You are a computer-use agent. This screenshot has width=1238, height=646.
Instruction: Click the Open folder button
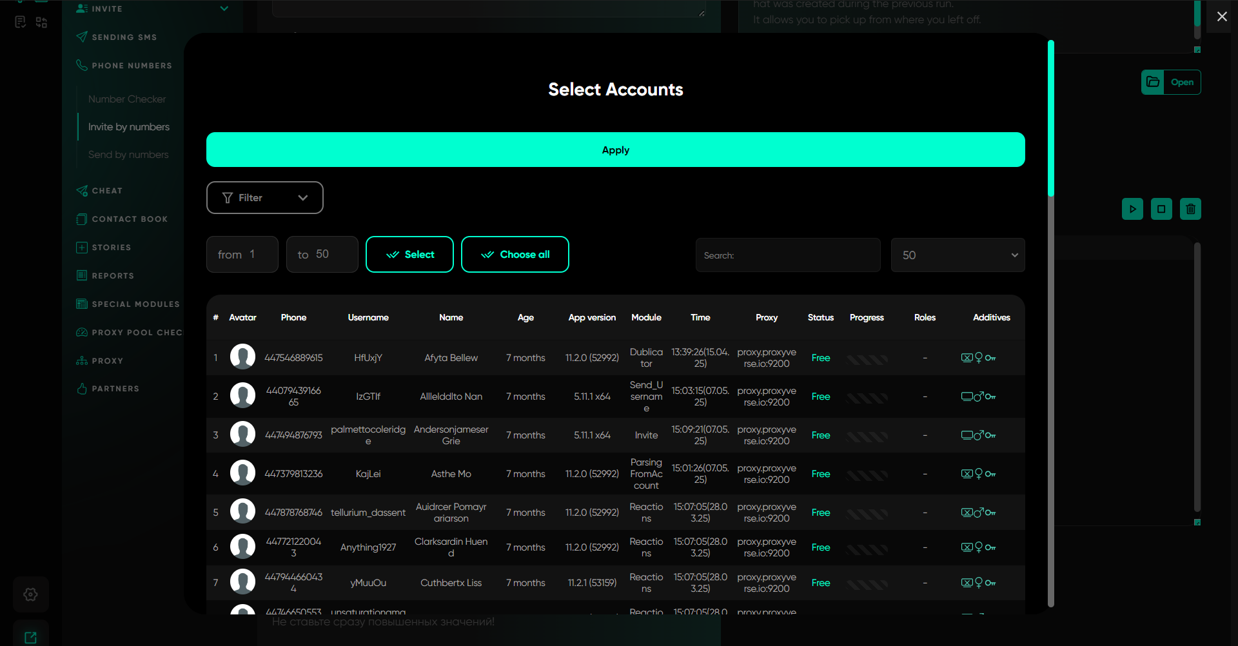click(1171, 83)
